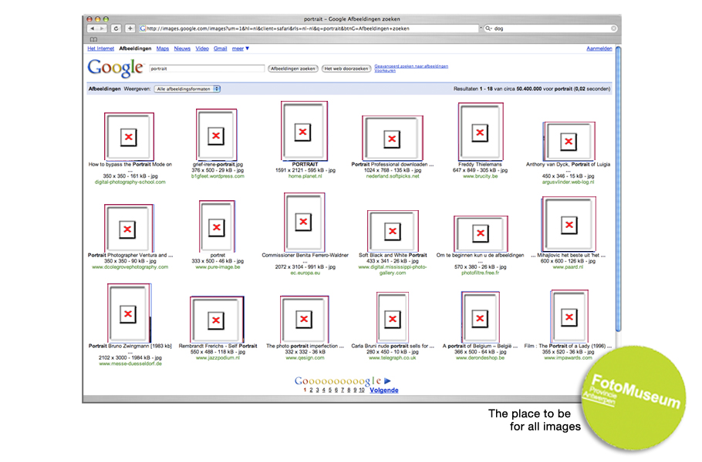This screenshot has width=702, height=462.
Task: Go to Nieuws link
Action: click(182, 49)
